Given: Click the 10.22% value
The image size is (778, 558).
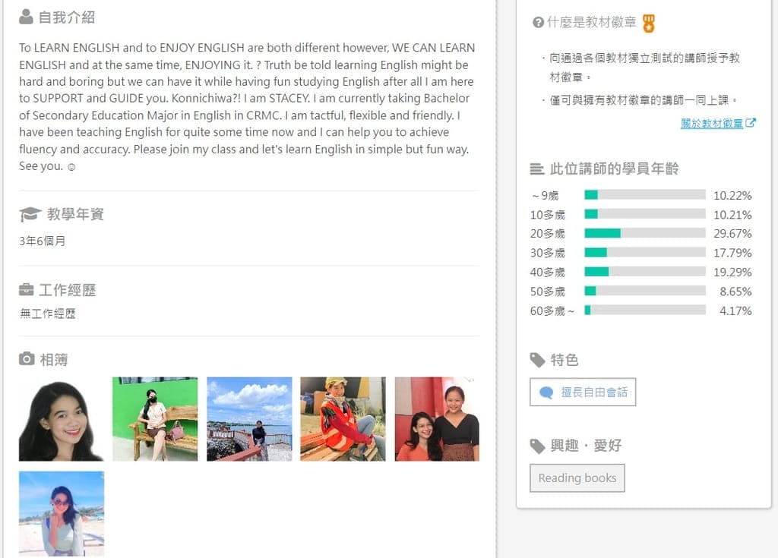Looking at the screenshot, I should (x=732, y=195).
